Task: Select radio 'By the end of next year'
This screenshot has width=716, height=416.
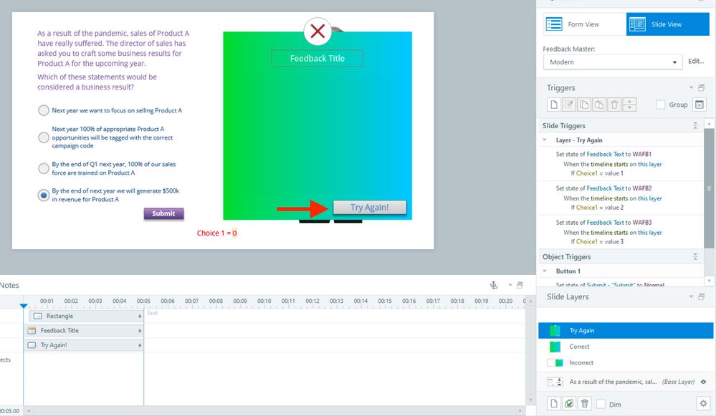Action: (x=44, y=195)
